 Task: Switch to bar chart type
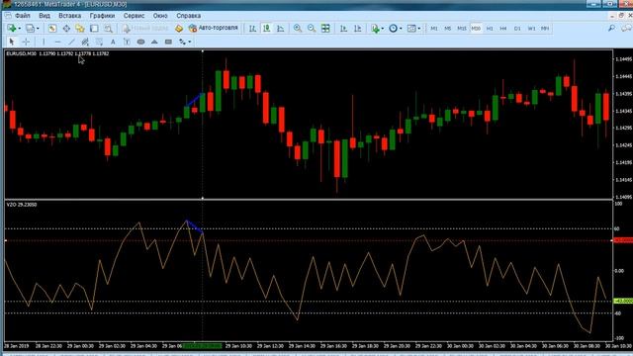[x=253, y=29]
